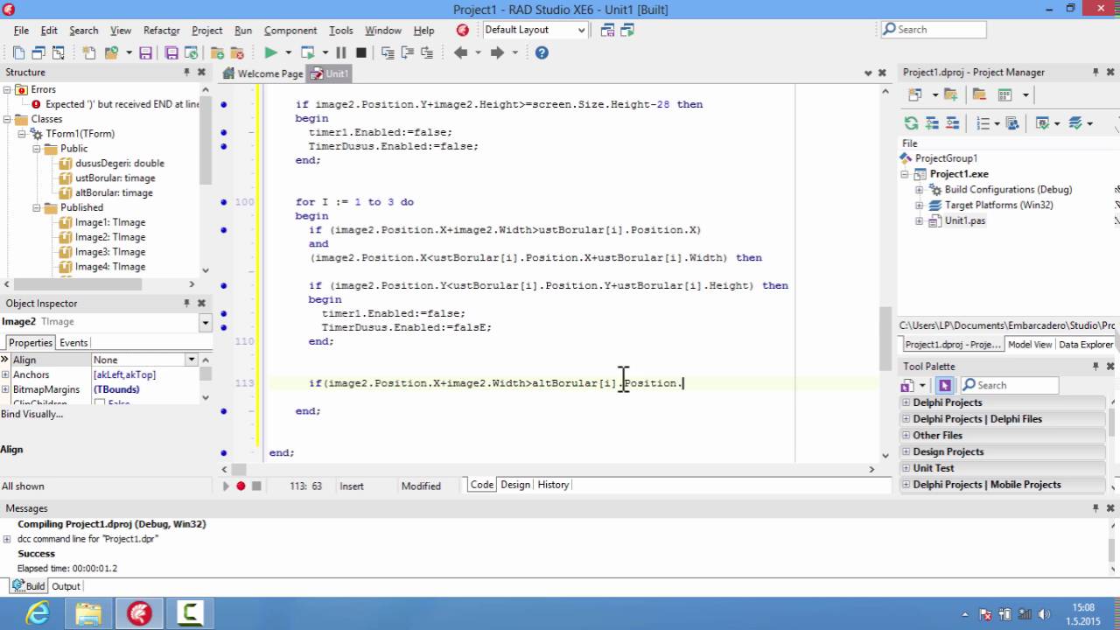
Task: Select Unit1.pas in Project Manager
Action: pyautogui.click(x=964, y=220)
